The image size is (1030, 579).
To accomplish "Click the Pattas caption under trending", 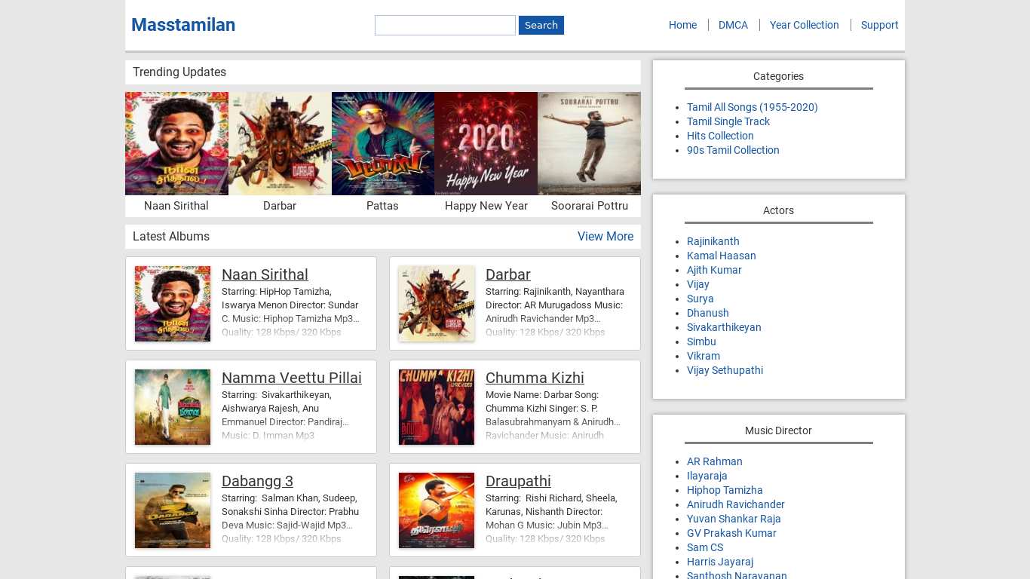I will 382,206.
